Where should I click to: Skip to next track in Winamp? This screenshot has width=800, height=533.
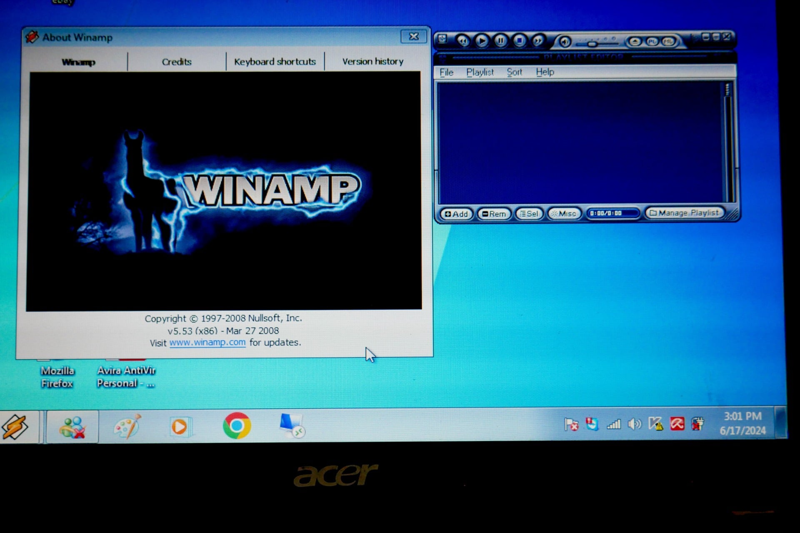click(538, 40)
